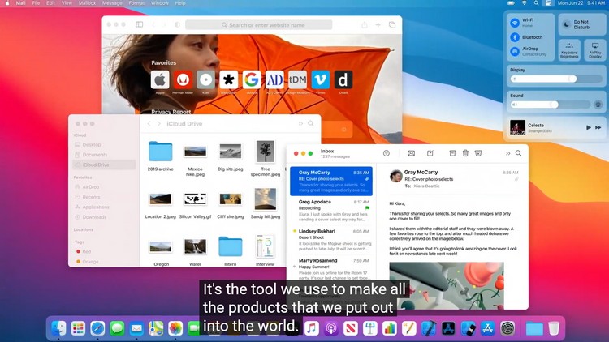Click Safari's share icon
This screenshot has width=609, height=342.
(365, 25)
